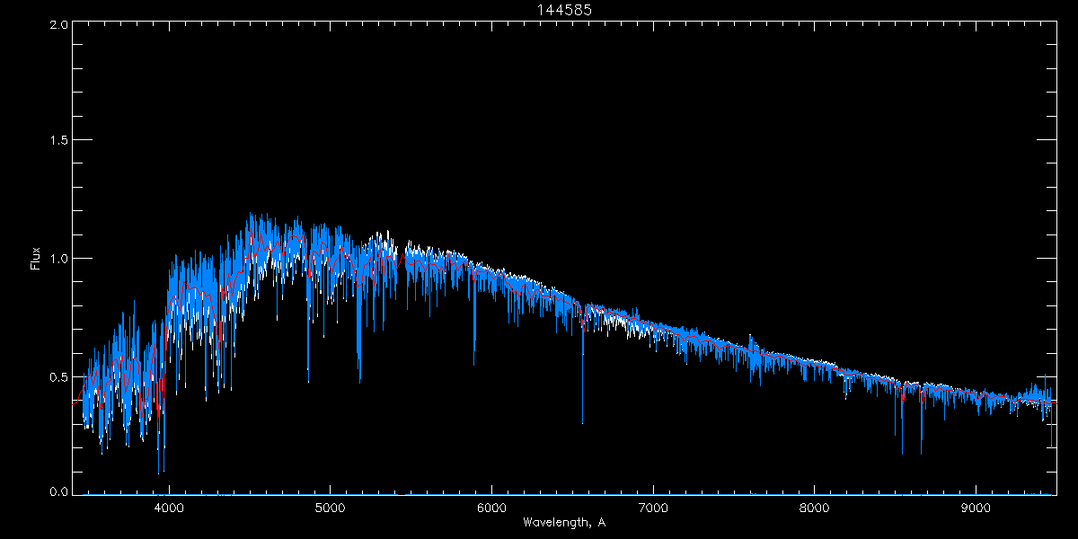Select the 5000 wavelength tick label

[x=330, y=508]
